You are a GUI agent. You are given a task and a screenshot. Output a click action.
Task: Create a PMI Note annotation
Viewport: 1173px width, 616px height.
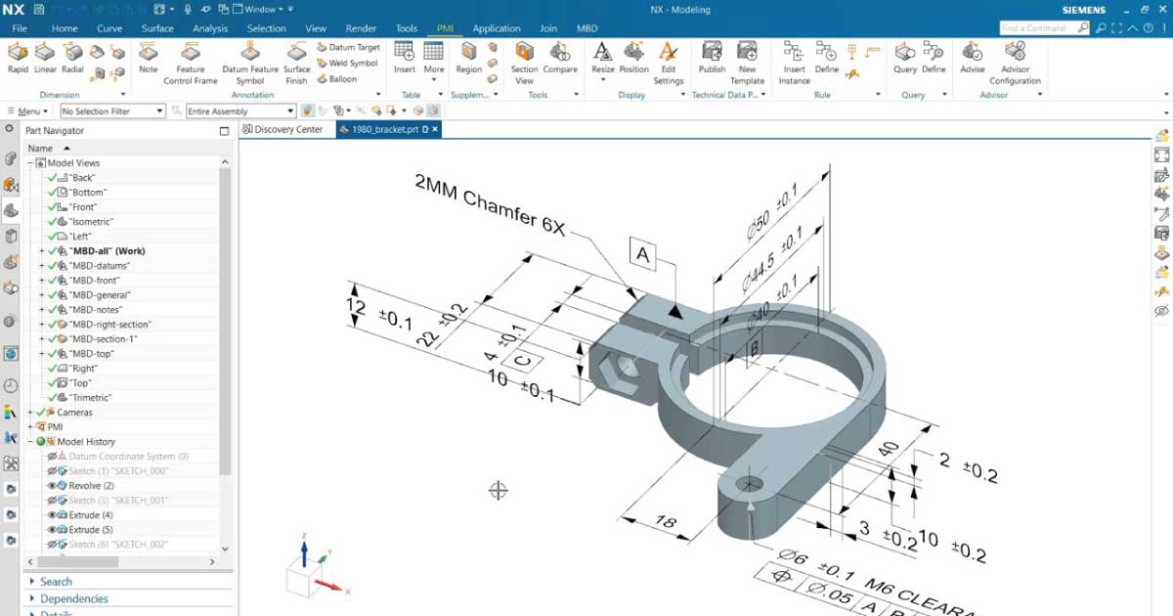[149, 58]
